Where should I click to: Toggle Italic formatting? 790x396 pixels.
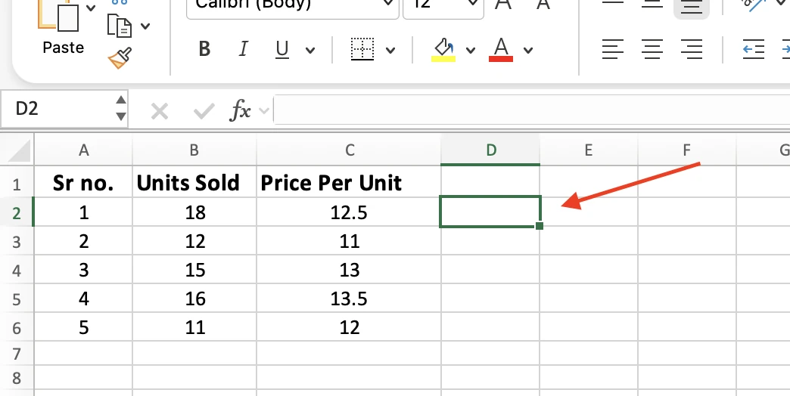click(244, 49)
